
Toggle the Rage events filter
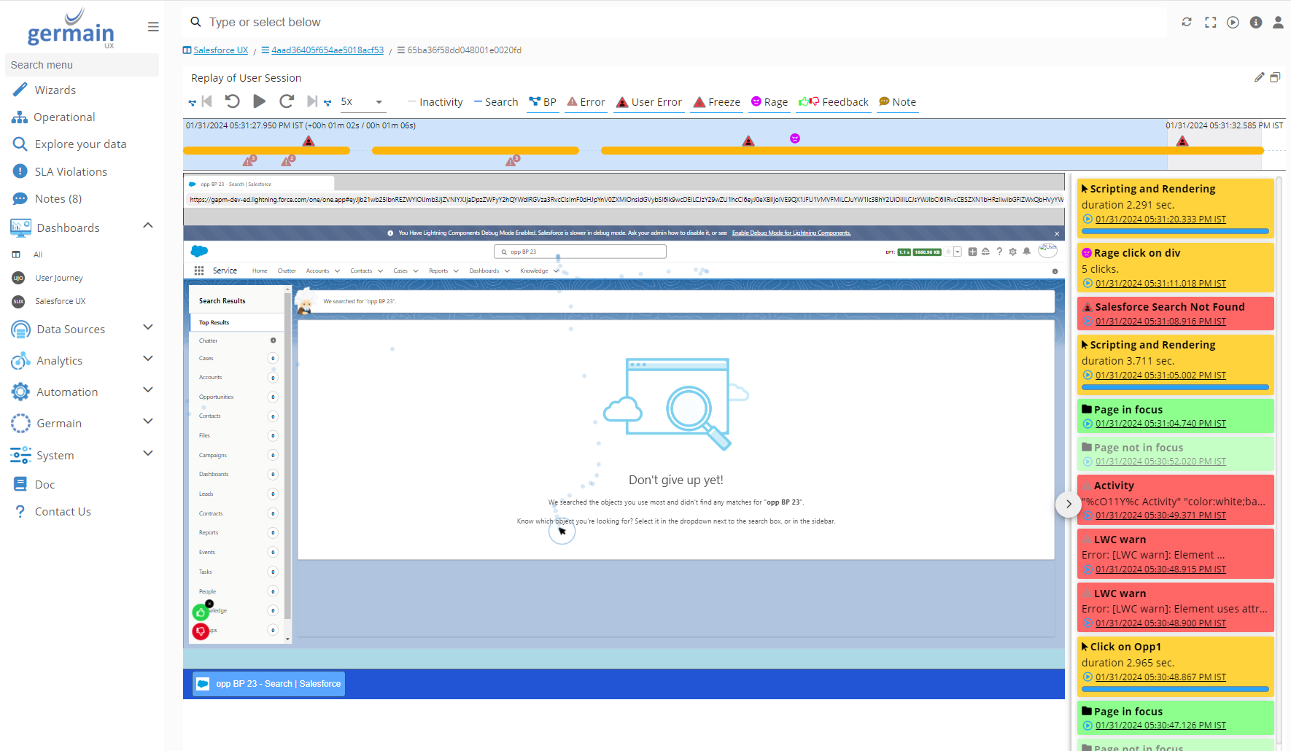tap(769, 102)
